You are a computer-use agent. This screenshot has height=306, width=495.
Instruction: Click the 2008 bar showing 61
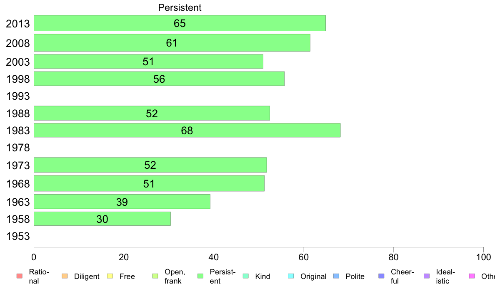[x=172, y=42]
